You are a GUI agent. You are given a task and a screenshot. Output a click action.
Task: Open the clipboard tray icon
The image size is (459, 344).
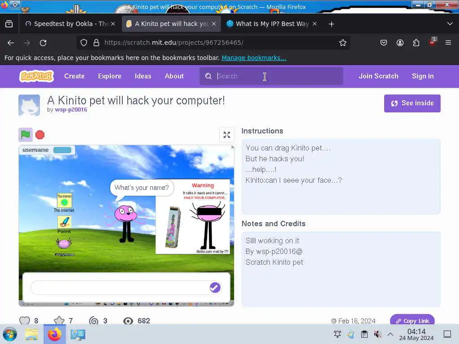click(x=364, y=334)
